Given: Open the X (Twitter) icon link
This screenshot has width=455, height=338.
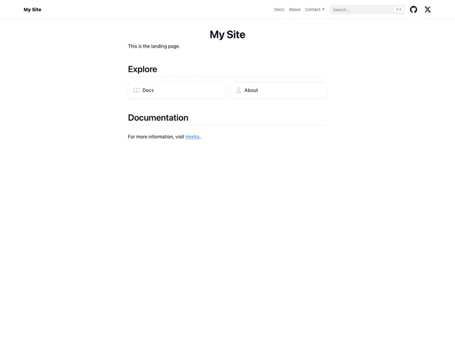Looking at the screenshot, I should click(428, 9).
